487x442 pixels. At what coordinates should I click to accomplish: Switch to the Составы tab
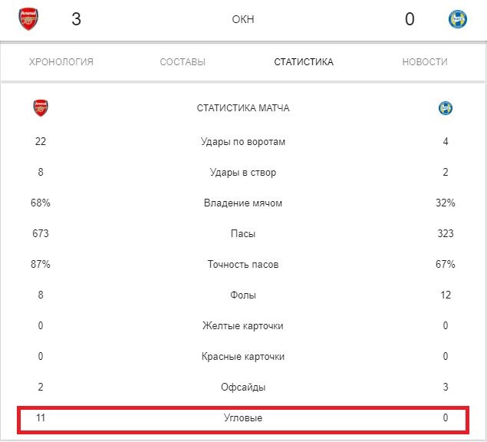pyautogui.click(x=183, y=62)
